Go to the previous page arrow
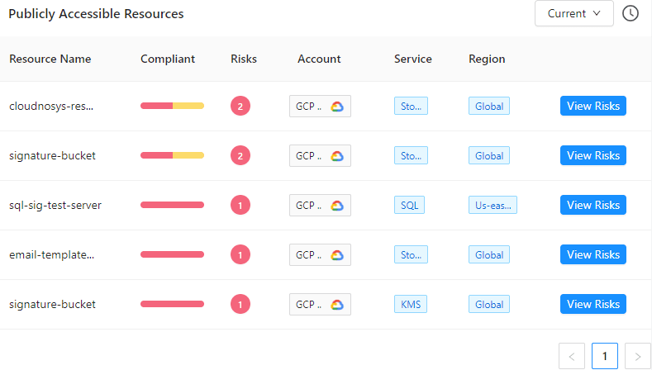Viewport: 652px width, 370px height. coord(572,356)
